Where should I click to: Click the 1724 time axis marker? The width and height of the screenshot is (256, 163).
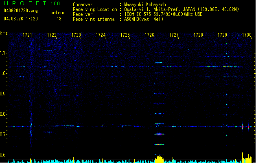pos(101,35)
